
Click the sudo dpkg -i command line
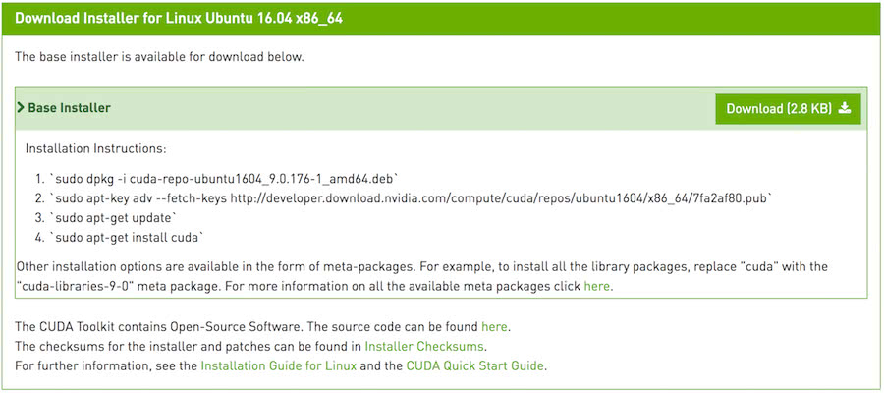pos(226,178)
